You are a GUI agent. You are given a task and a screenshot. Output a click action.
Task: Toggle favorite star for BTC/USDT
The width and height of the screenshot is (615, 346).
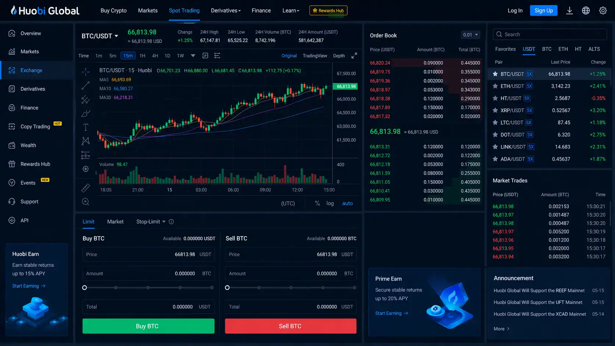495,74
